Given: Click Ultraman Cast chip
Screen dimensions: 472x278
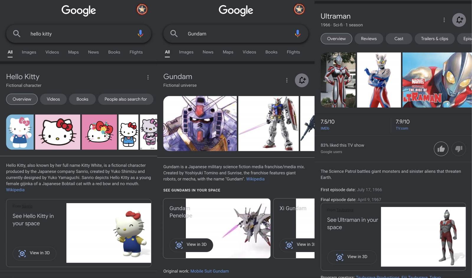Looking at the screenshot, I should click(x=399, y=39).
